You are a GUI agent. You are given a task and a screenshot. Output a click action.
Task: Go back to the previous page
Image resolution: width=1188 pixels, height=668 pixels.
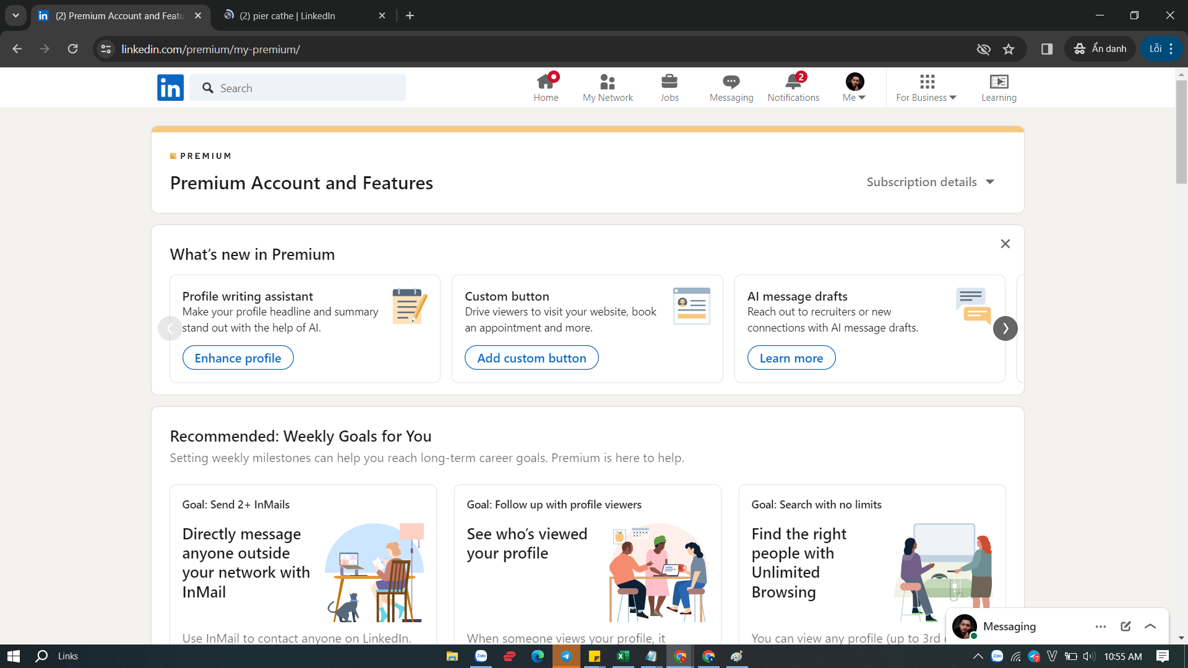point(17,49)
